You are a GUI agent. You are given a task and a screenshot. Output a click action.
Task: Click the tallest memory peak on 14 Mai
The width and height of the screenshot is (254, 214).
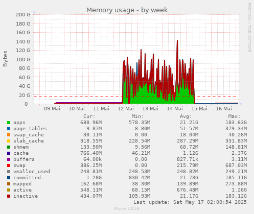177,41
